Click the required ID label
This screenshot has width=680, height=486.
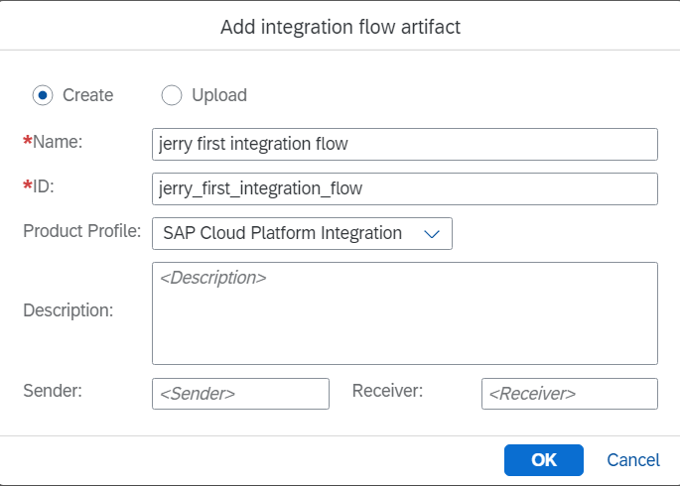48,186
